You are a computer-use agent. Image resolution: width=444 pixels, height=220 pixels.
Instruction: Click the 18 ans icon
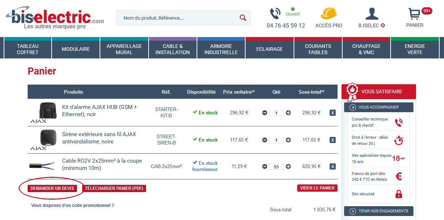point(398,158)
